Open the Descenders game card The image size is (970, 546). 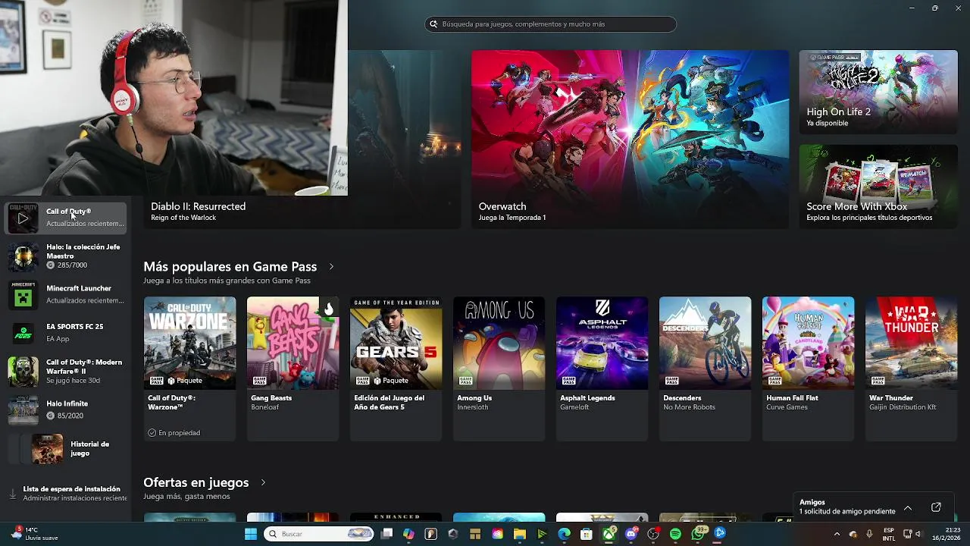click(705, 369)
